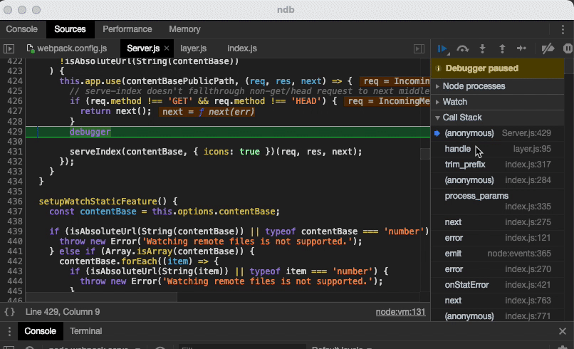This screenshot has width=574, height=349.
Task: Open the layer.js file tab
Action: [193, 48]
